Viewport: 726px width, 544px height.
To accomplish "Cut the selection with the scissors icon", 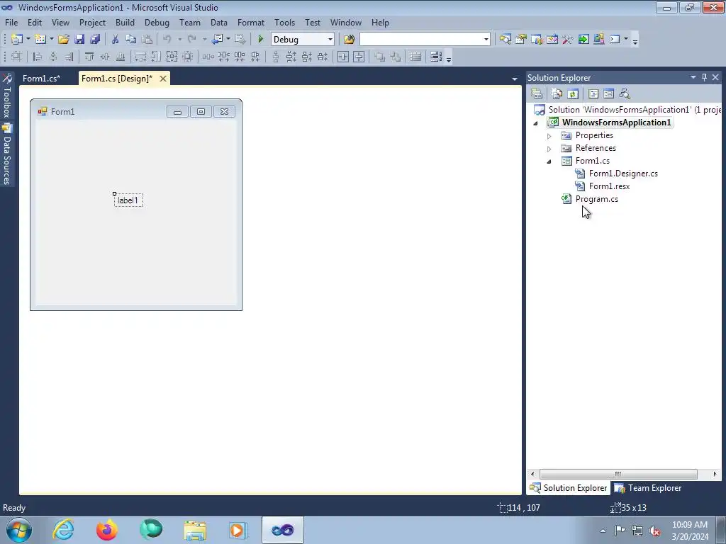I will click(116, 40).
